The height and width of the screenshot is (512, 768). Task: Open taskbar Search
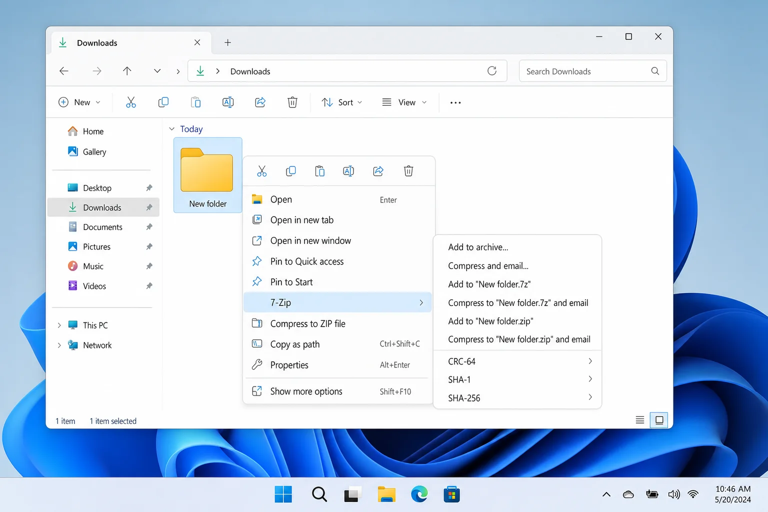pyautogui.click(x=319, y=494)
